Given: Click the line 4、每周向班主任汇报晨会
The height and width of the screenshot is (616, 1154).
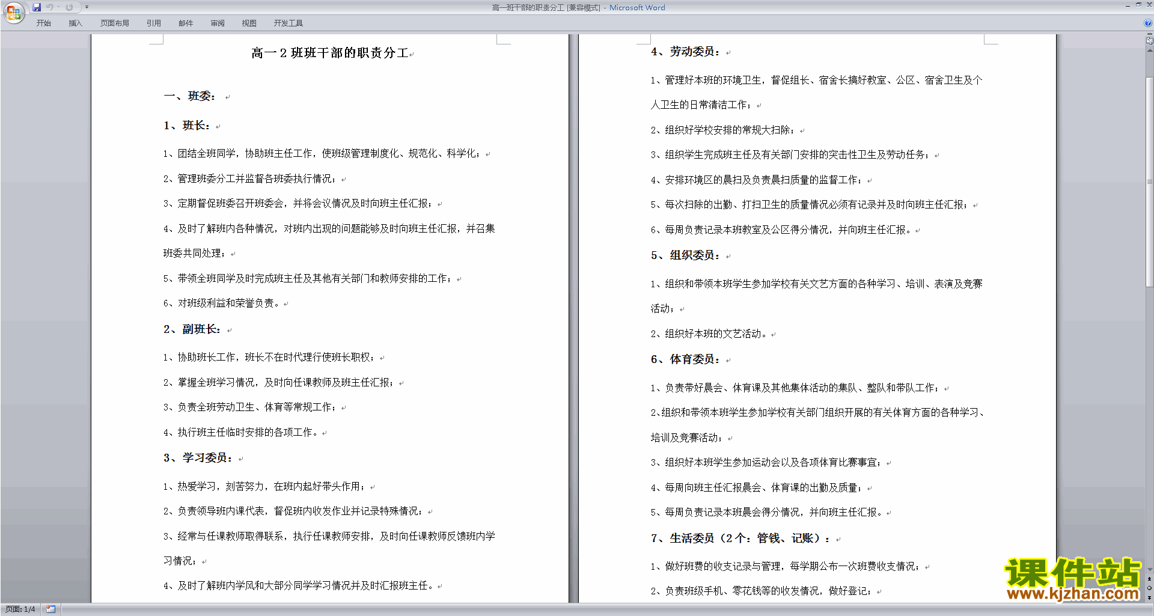Looking at the screenshot, I should [x=758, y=488].
